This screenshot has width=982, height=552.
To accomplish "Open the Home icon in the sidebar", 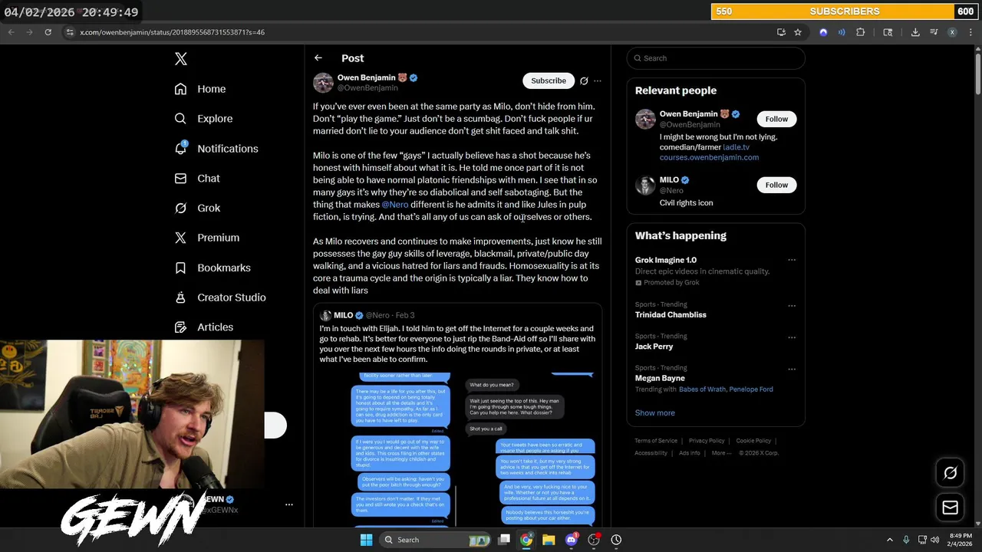I will tap(180, 89).
